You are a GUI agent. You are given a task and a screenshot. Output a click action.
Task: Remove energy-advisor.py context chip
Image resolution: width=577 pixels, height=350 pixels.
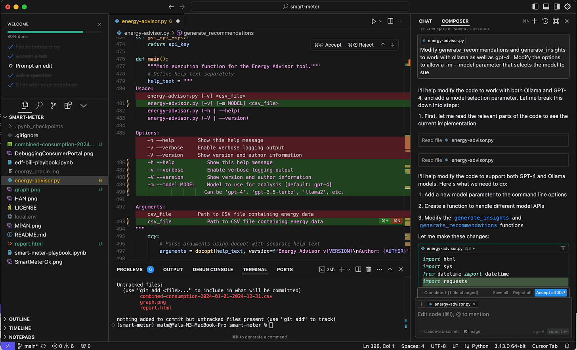pyautogui.click(x=474, y=304)
